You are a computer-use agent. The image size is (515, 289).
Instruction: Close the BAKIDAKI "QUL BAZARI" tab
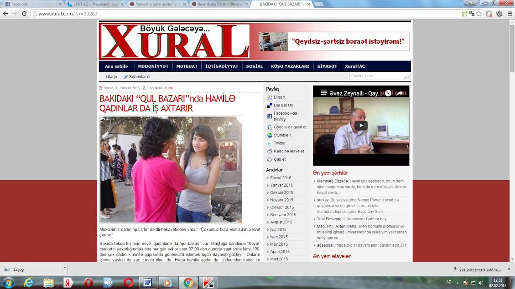click(x=308, y=4)
